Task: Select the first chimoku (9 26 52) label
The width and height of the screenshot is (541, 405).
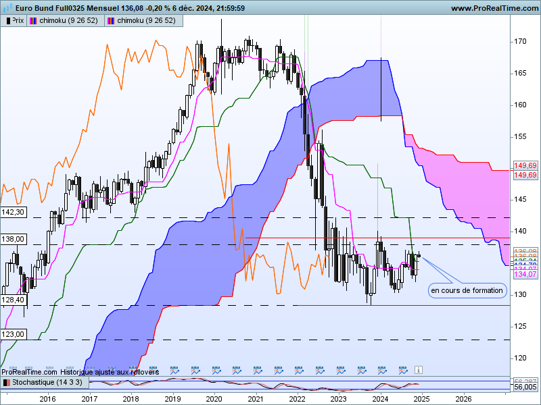Action: click(68, 21)
